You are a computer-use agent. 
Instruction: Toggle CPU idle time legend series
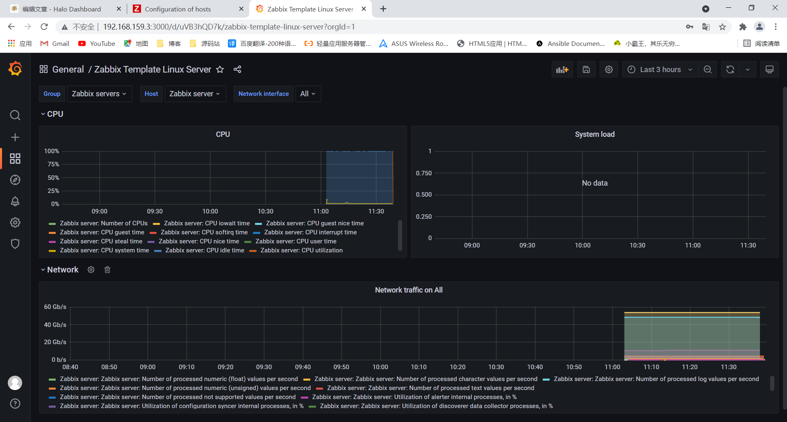tap(205, 250)
